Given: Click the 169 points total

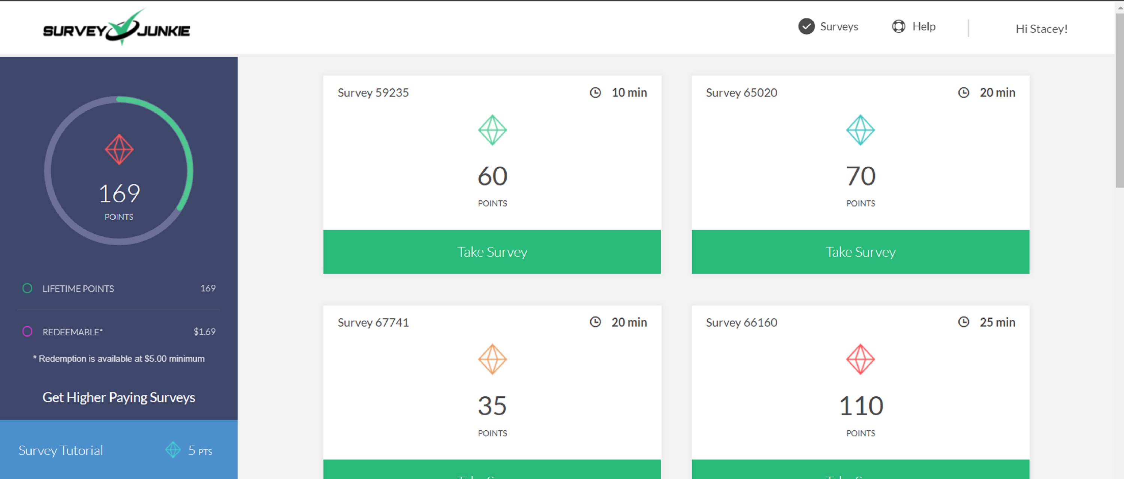Looking at the screenshot, I should coord(119,193).
